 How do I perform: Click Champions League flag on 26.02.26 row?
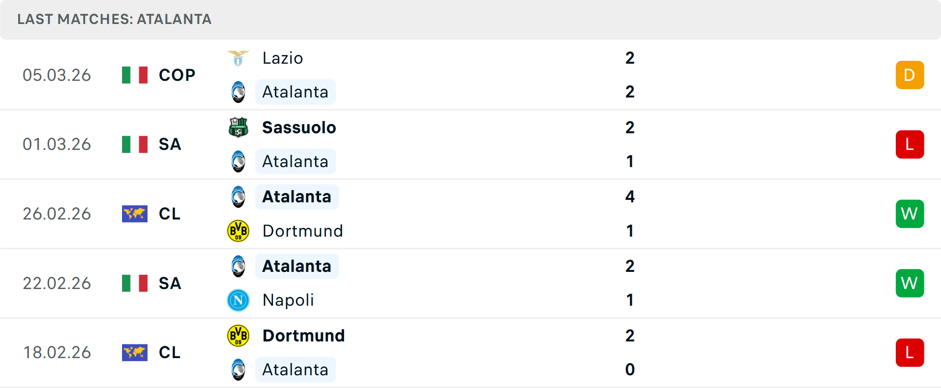(x=135, y=214)
